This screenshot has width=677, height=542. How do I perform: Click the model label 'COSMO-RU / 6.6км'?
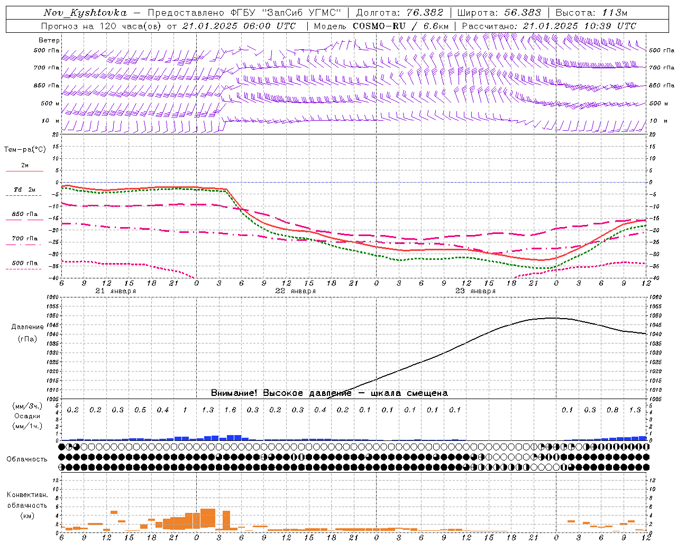(x=400, y=26)
